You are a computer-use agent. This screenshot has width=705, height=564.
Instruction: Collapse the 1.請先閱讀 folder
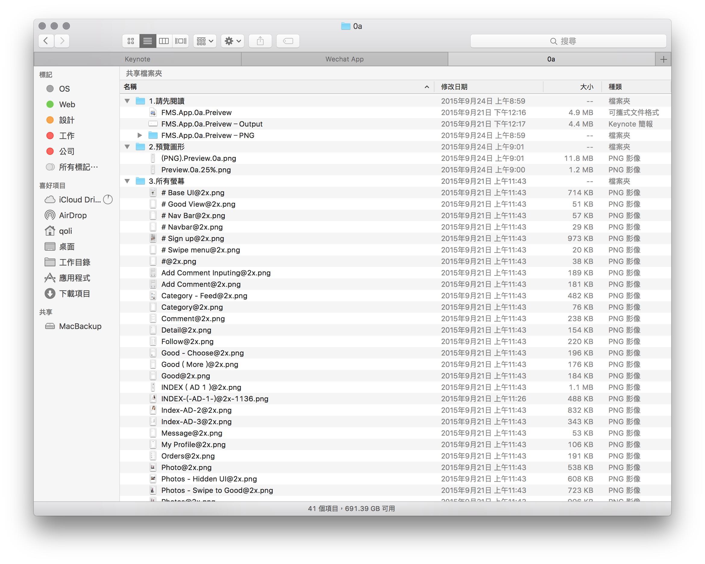click(x=127, y=101)
